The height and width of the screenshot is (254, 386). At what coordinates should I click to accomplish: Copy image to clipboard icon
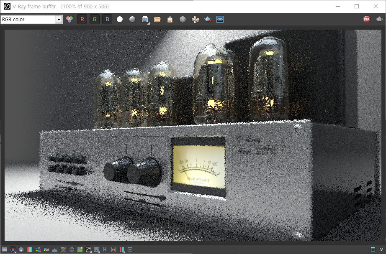pos(170,19)
